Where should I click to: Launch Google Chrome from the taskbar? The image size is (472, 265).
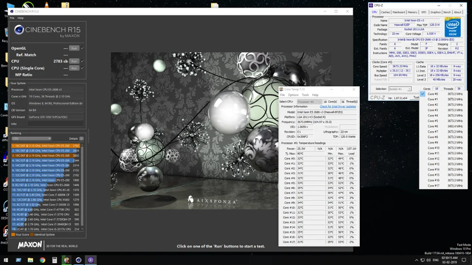click(x=42, y=260)
